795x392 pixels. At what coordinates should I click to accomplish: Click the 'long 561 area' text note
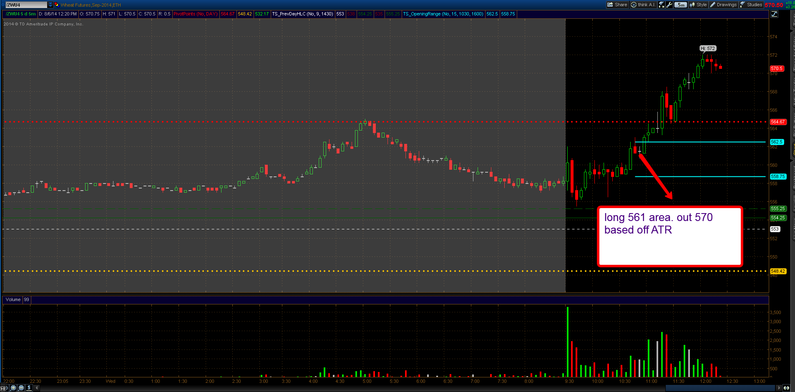point(669,236)
